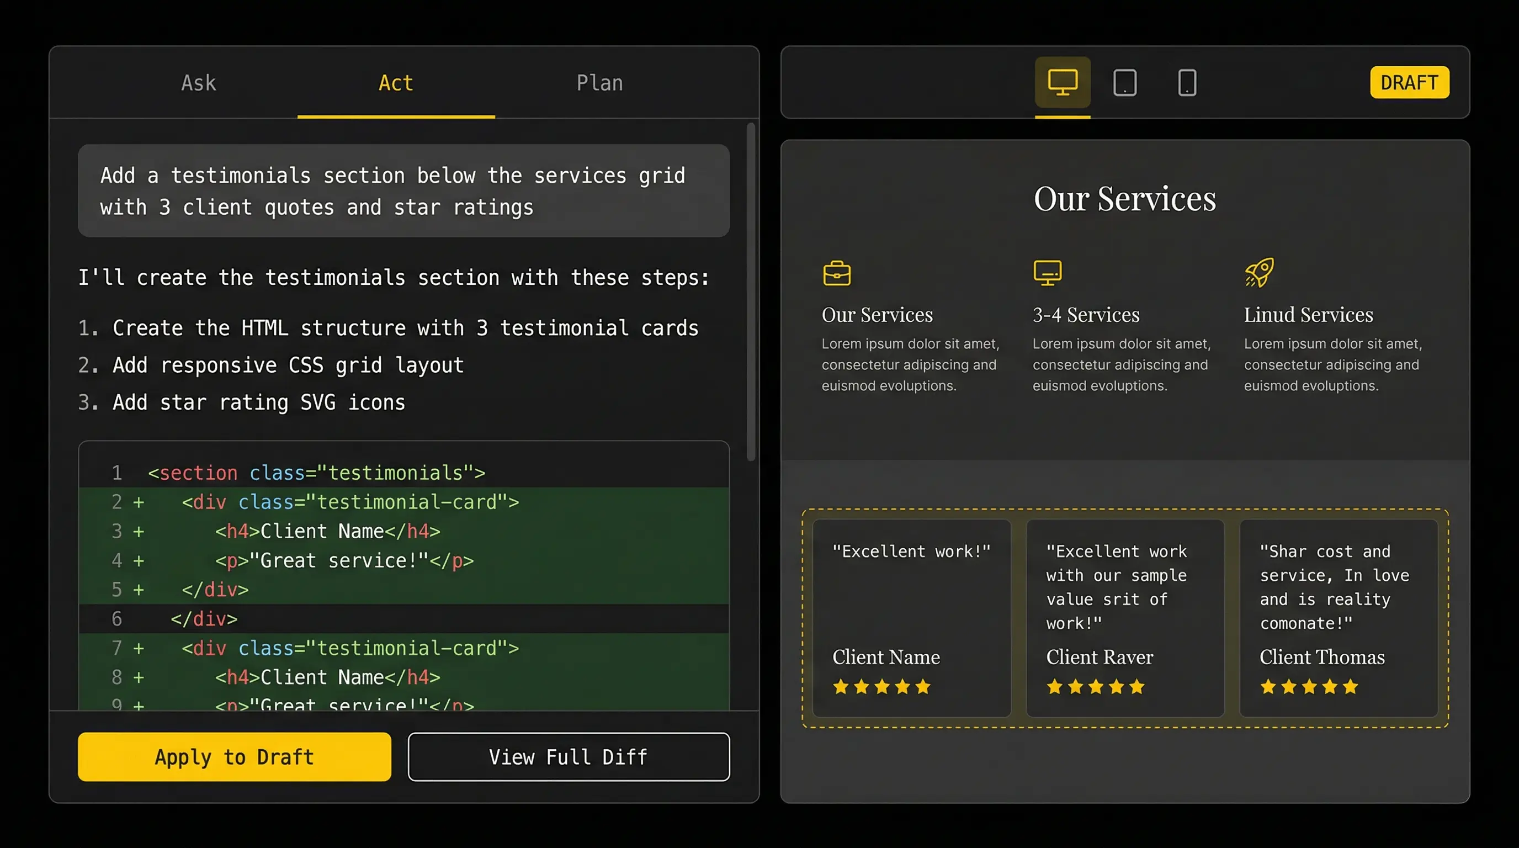Select the Act tab
The width and height of the screenshot is (1519, 848).
point(395,83)
